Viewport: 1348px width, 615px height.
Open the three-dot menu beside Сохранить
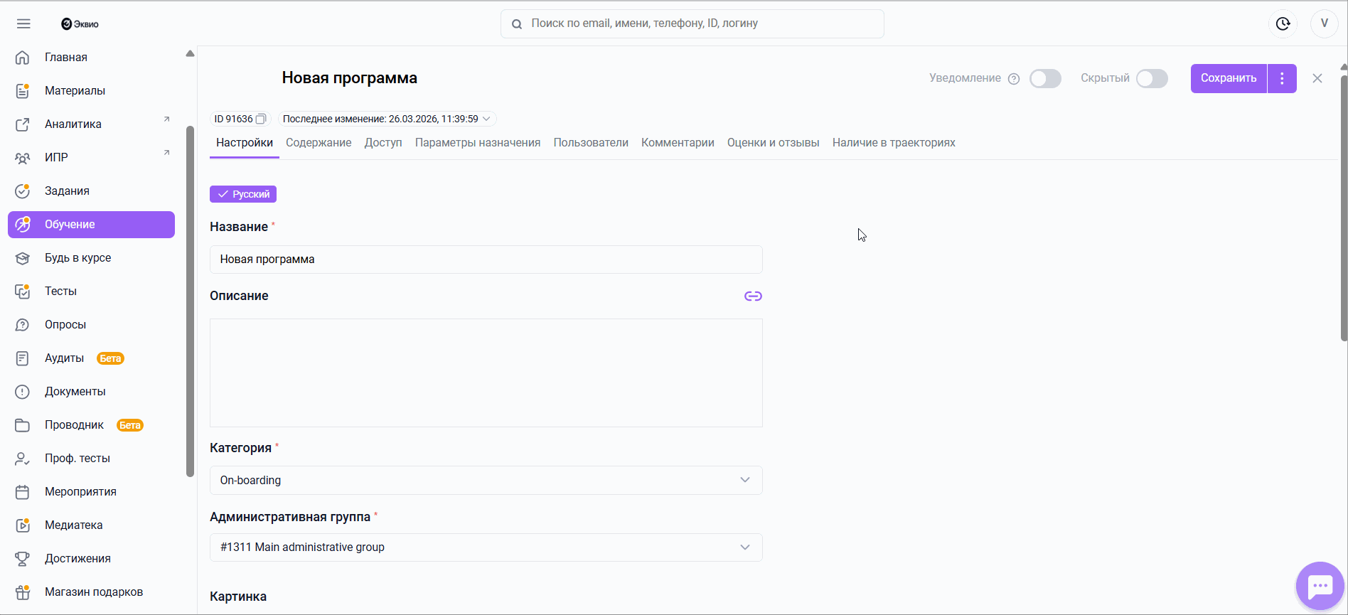1282,78
